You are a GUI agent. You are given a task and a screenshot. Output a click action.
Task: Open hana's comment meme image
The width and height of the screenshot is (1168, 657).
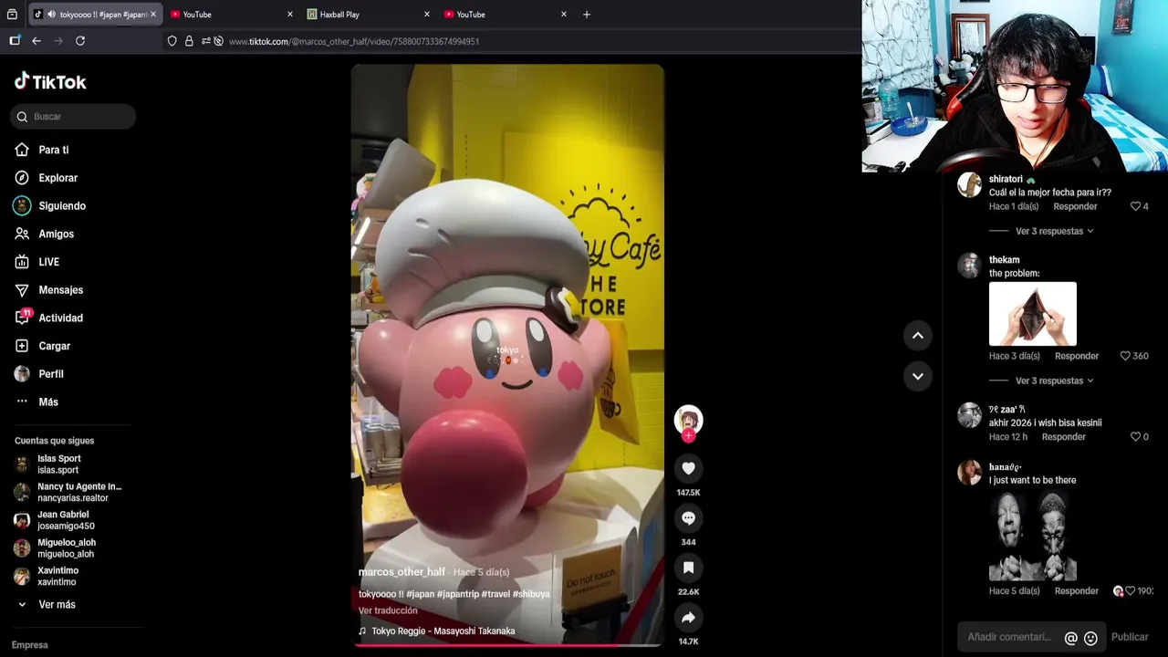pos(1033,535)
